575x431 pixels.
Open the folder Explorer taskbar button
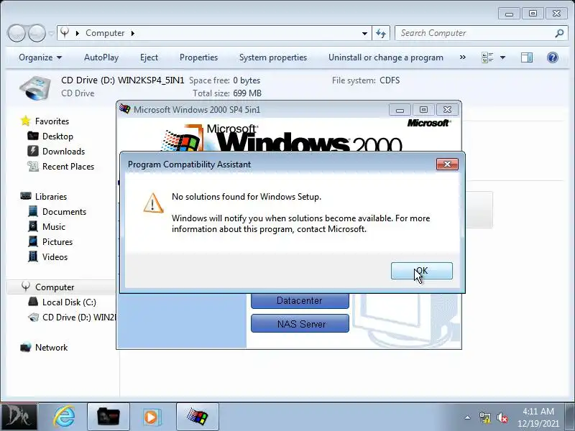[109, 417]
